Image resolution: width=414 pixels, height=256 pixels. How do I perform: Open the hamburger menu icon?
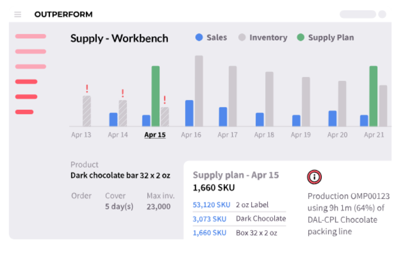point(18,14)
